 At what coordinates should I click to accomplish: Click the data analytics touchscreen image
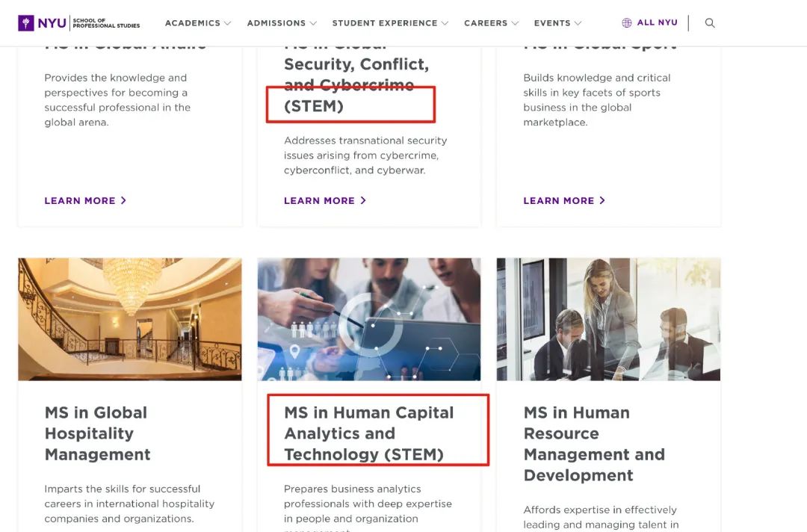point(368,319)
